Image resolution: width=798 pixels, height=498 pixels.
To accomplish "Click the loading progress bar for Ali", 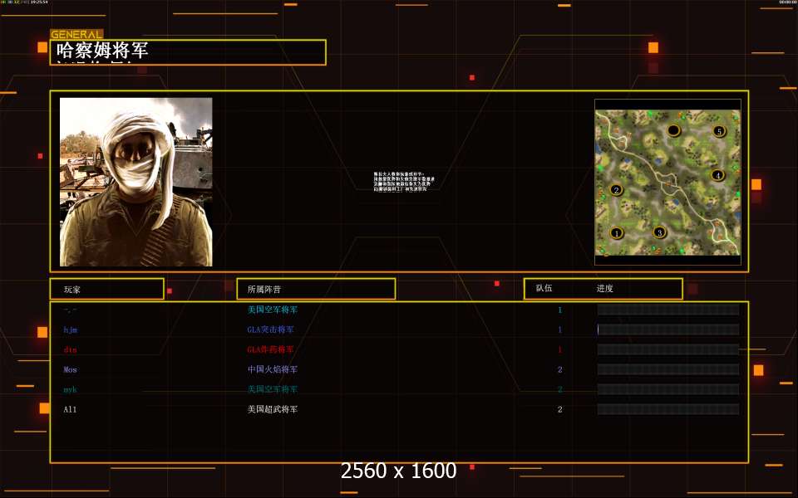I will coord(668,409).
